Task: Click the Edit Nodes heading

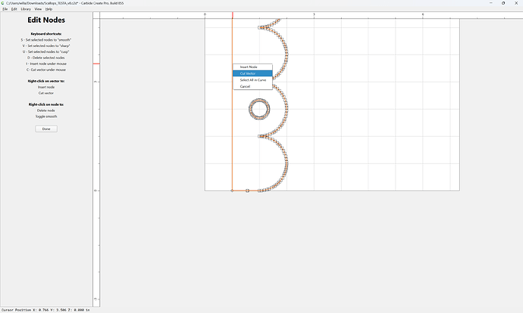Action: [46, 20]
